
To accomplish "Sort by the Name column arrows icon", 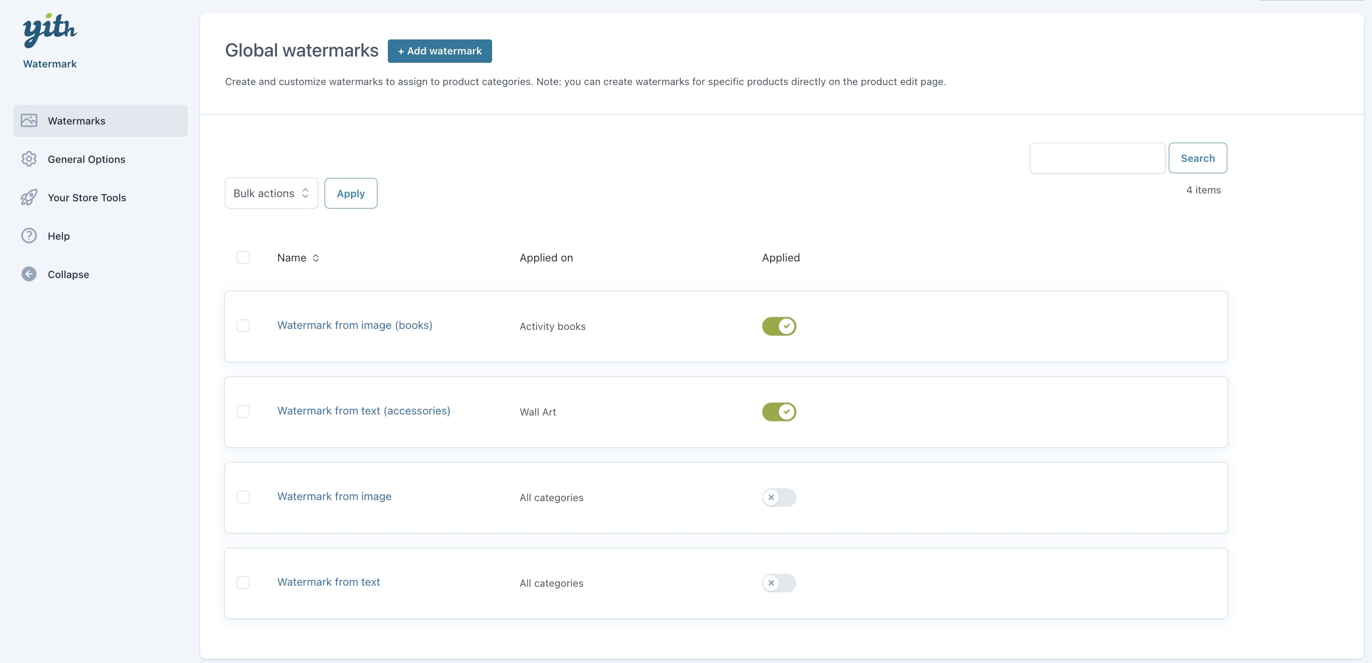I will pos(316,258).
